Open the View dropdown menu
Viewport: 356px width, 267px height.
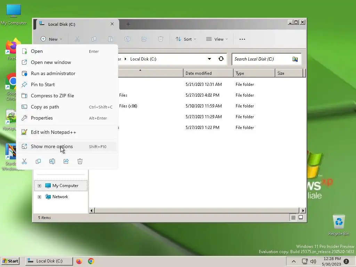217,39
